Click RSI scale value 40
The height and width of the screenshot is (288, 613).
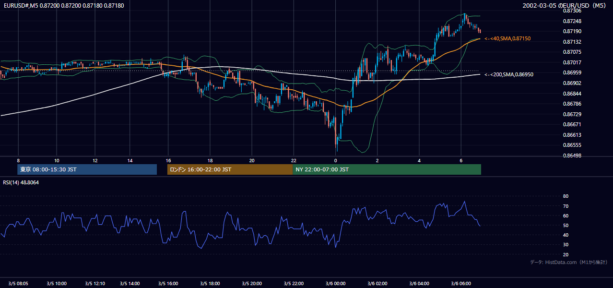coord(566,235)
